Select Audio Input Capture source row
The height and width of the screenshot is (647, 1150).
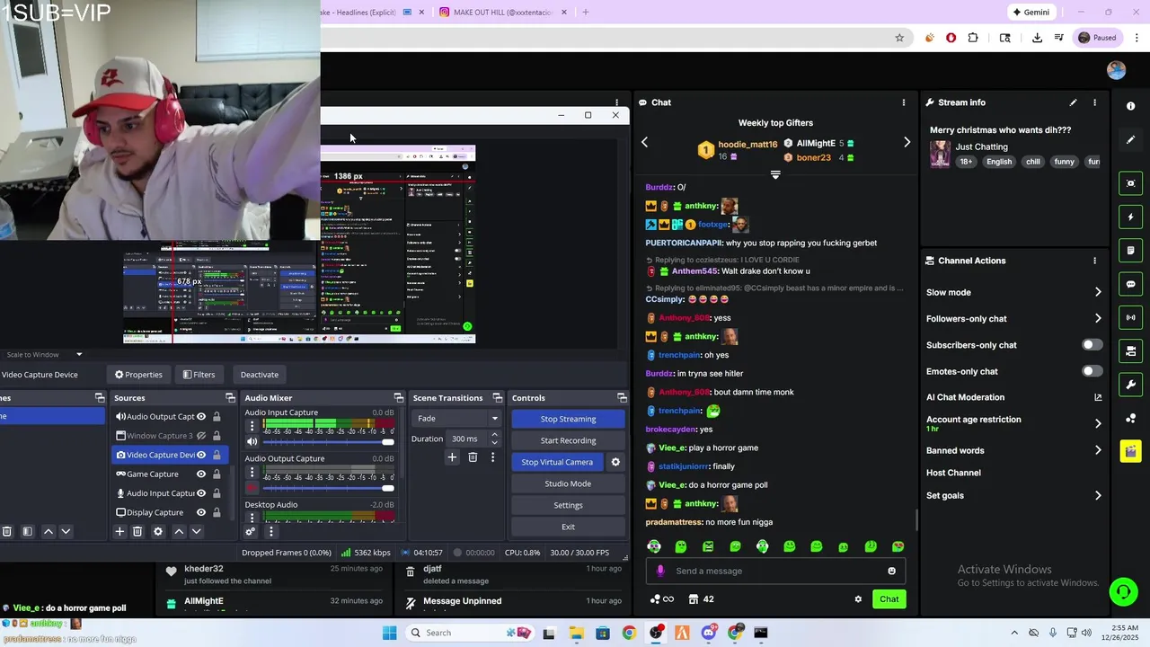[x=160, y=493]
